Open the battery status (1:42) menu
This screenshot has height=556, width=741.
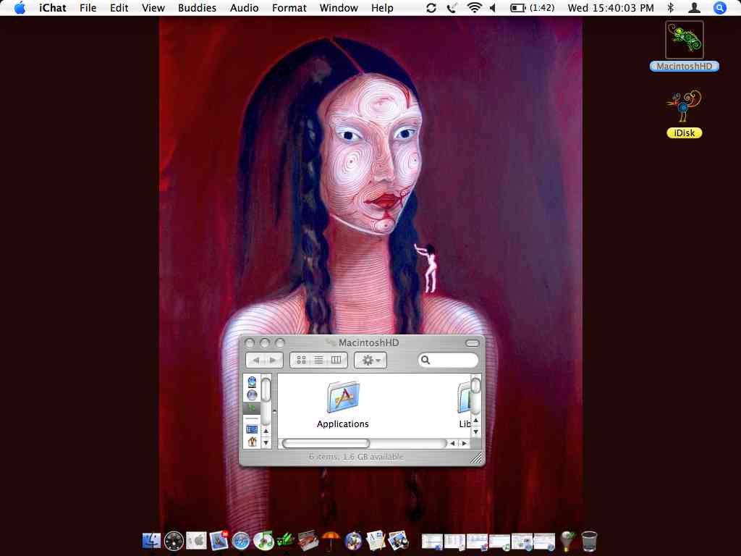click(532, 8)
